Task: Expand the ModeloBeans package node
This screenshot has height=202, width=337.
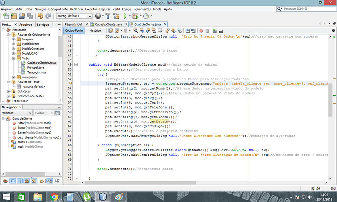Action: (13, 44)
